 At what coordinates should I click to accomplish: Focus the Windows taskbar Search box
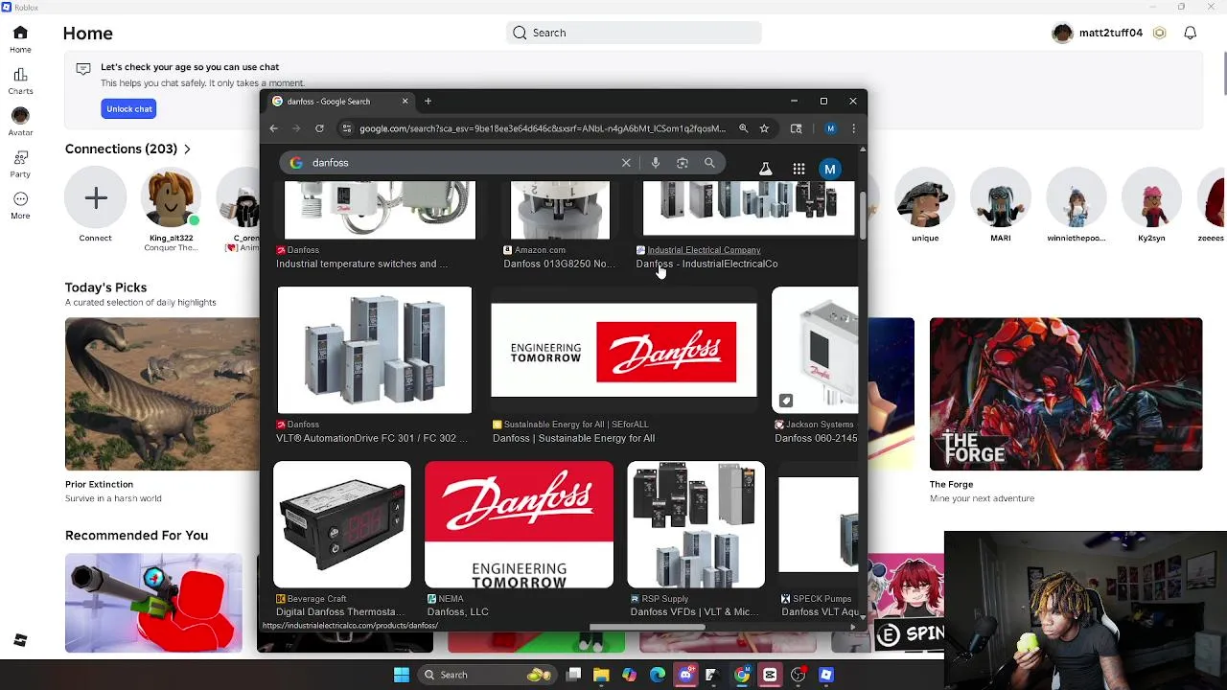486,675
